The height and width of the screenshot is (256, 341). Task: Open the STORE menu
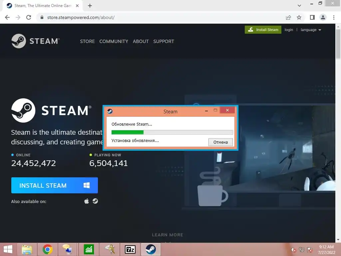87,41
